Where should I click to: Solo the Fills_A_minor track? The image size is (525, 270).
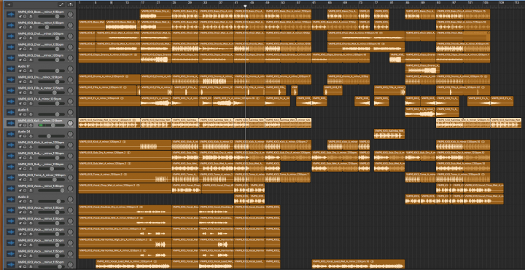[x=25, y=92]
